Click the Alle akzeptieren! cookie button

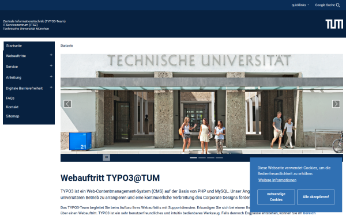[315, 197]
